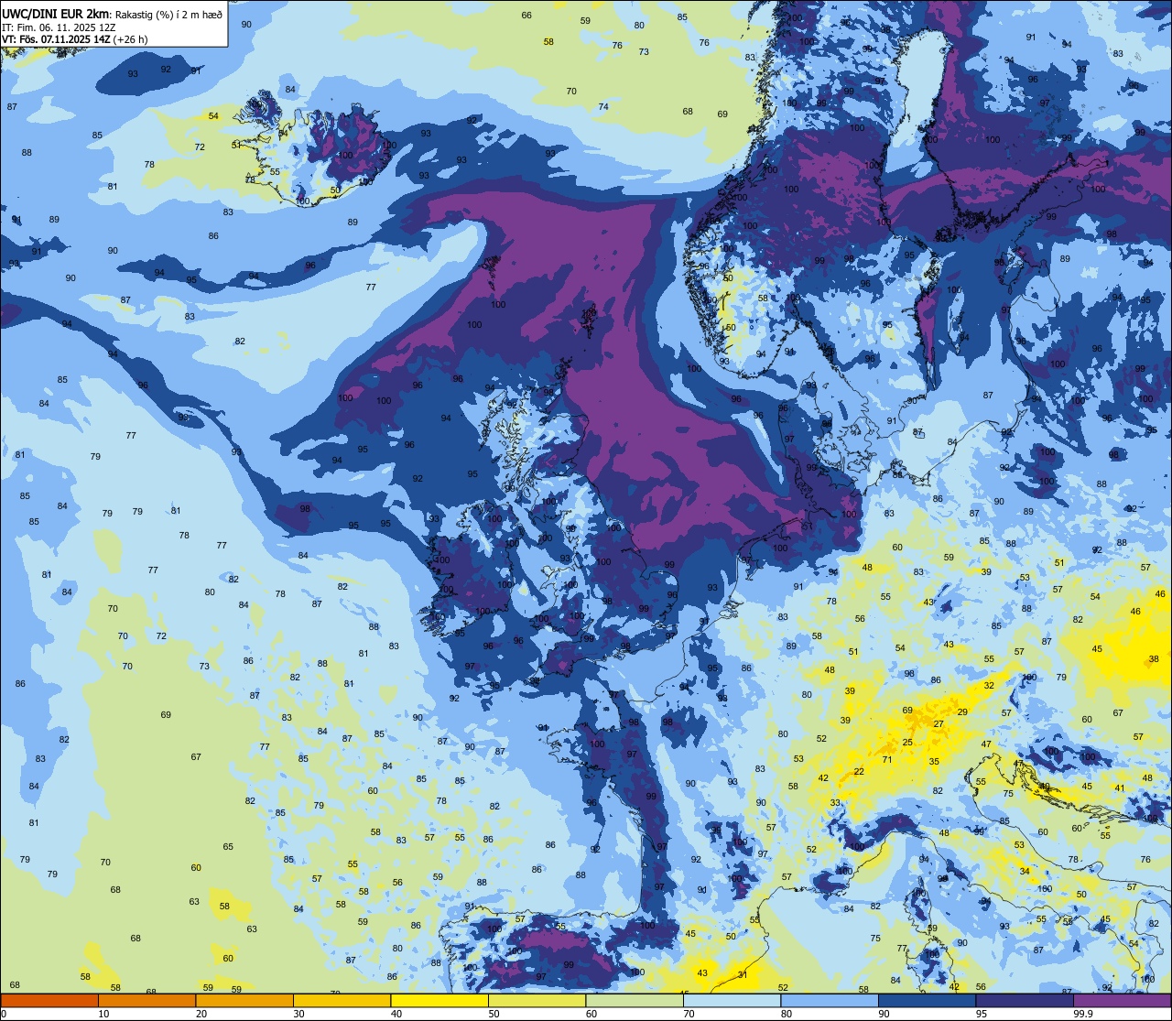Image resolution: width=1172 pixels, height=1021 pixels.
Task: Click the humidity value '25' on the map
Action: [x=907, y=743]
